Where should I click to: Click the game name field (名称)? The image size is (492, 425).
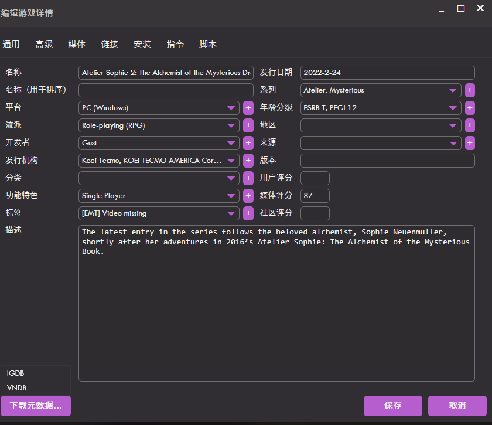[166, 73]
